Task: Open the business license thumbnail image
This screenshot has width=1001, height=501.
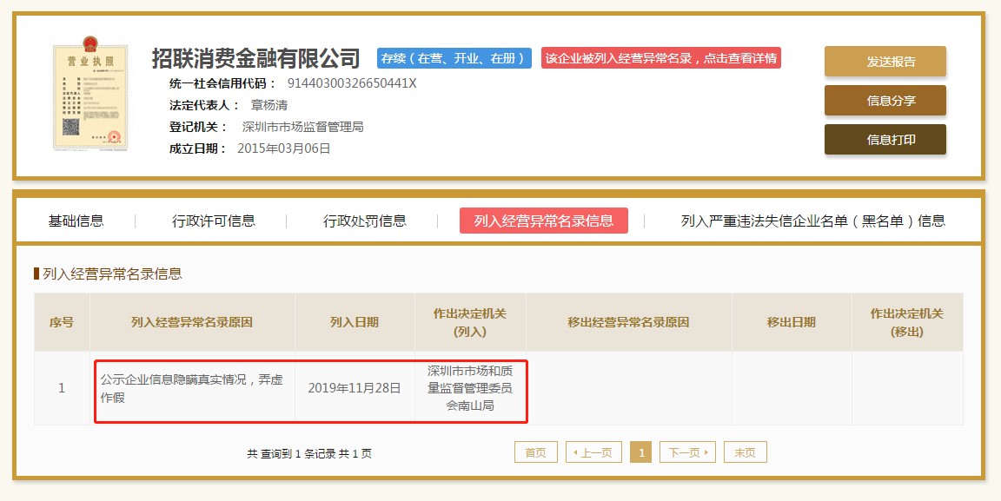Action: click(90, 93)
